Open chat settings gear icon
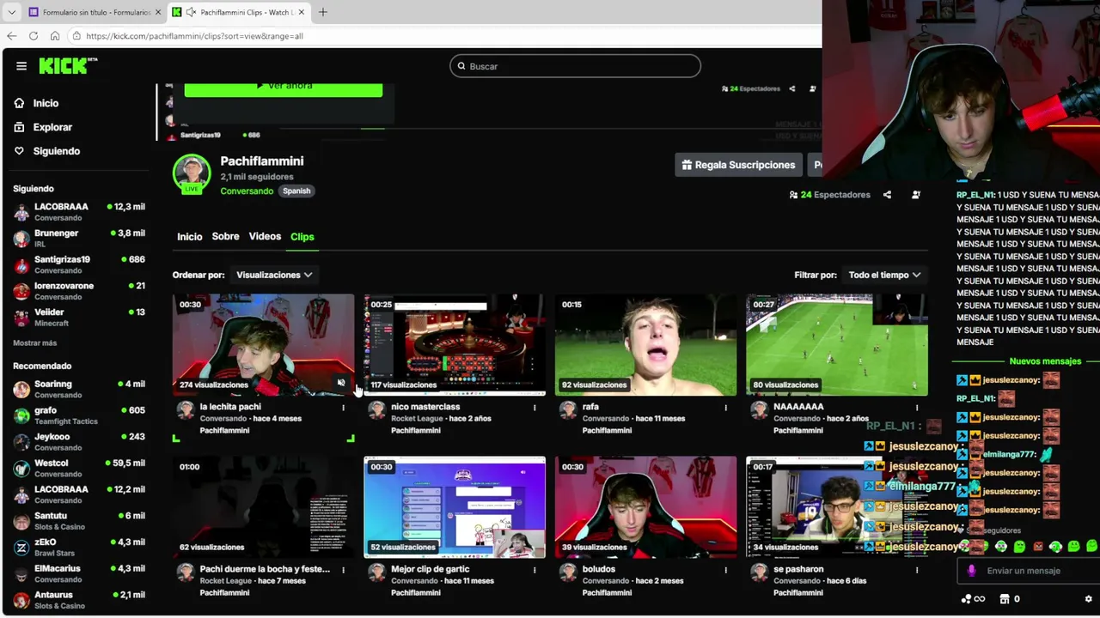The width and height of the screenshot is (1100, 618). point(1089,599)
